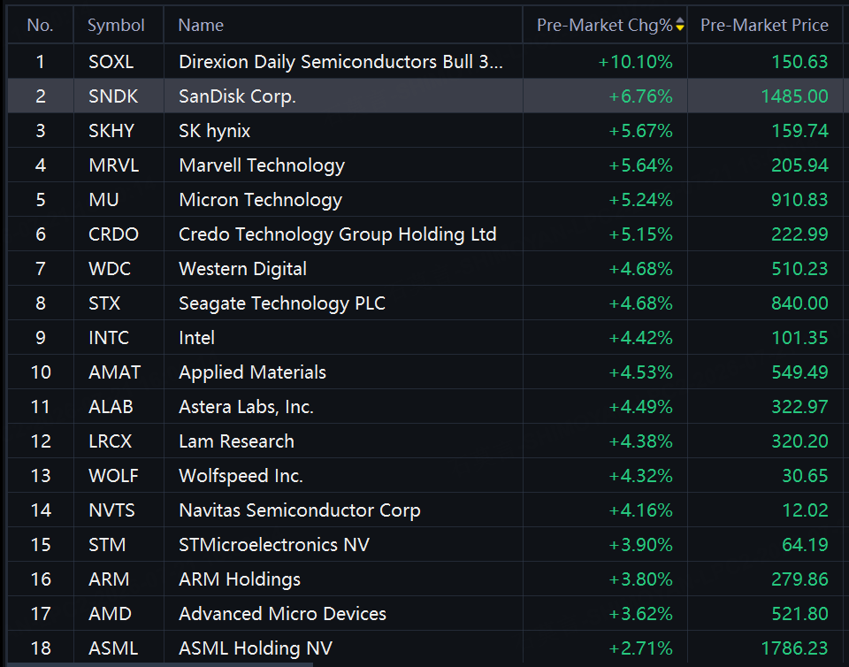Open Western Digital row
Screen dimensions: 849x667
coord(425,269)
